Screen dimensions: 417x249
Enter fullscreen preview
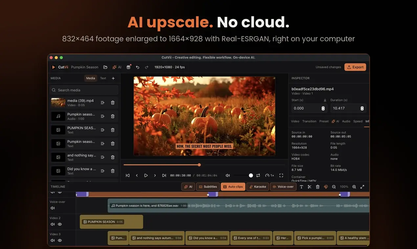281,176
